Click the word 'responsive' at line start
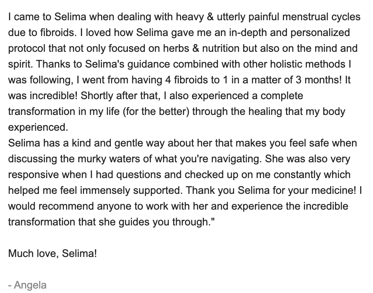This screenshot has width=373, height=293. (33, 175)
